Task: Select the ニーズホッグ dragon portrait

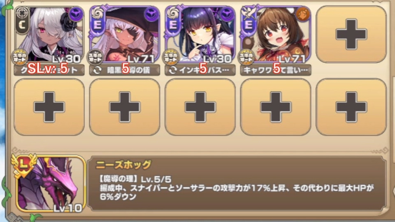Action: click(x=50, y=183)
